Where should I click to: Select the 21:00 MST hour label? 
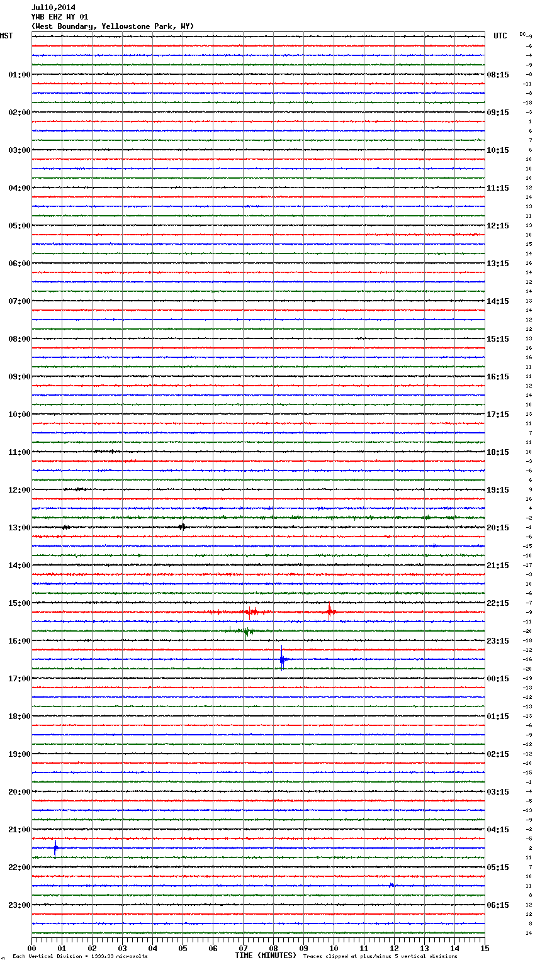19,830
